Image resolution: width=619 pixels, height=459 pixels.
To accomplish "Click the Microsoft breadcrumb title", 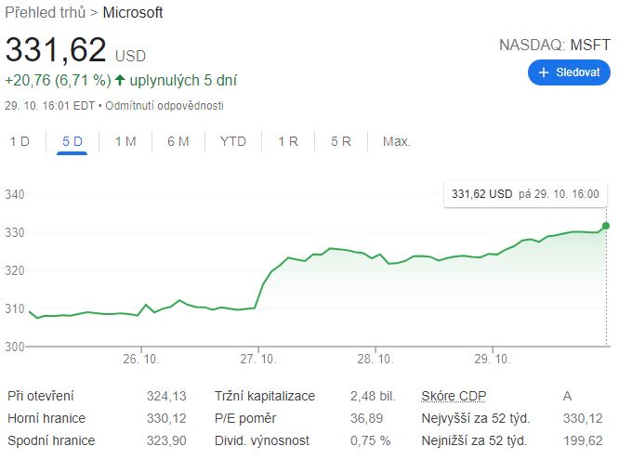I will click(133, 13).
